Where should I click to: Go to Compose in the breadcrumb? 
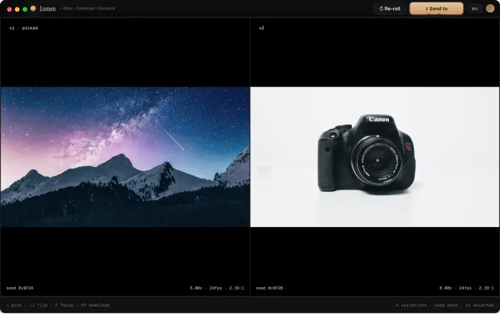[x=85, y=8]
